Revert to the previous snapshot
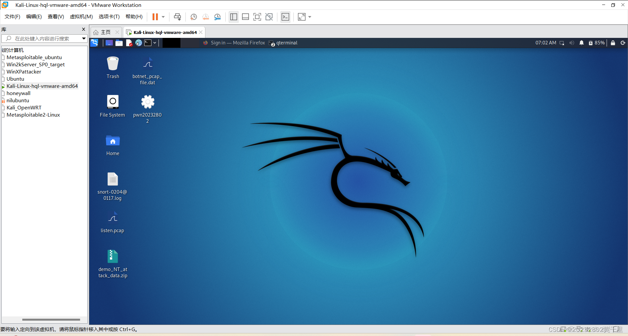Viewport: 628px width, 336px height. point(206,17)
